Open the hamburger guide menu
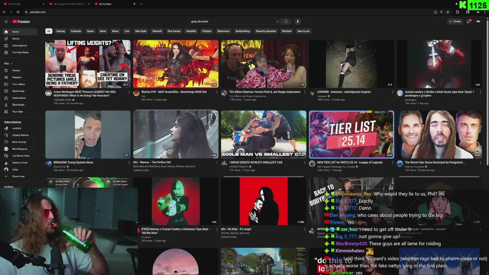This screenshot has height=275, width=489. pyautogui.click(x=6, y=21)
